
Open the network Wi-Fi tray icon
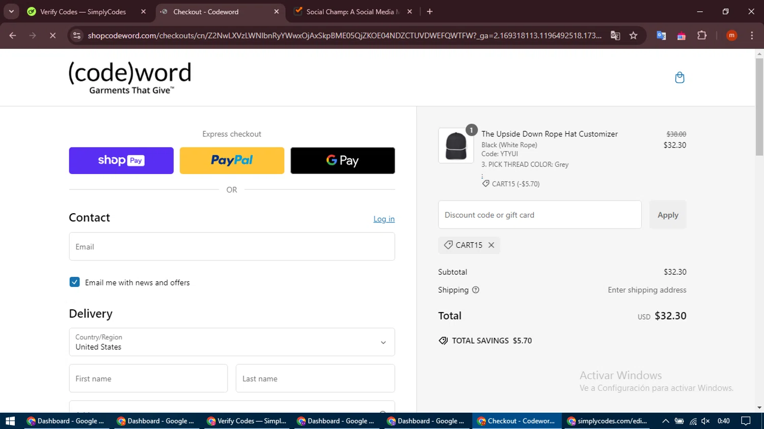tap(693, 421)
